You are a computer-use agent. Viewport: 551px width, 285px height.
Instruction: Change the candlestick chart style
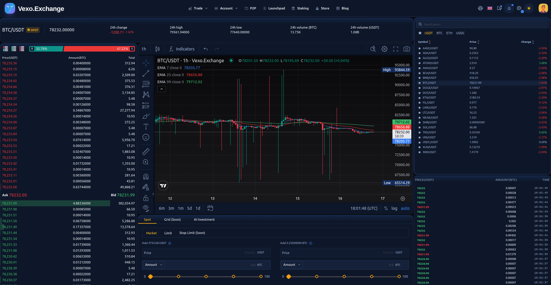[158, 49]
